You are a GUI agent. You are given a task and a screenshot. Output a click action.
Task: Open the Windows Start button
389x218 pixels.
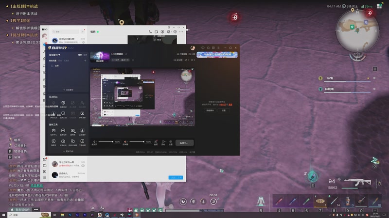pyautogui.click(x=3, y=215)
